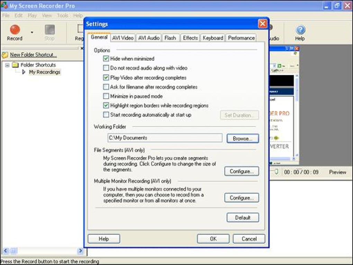The width and height of the screenshot is (353, 265).
Task: Click the left arrow of folder pane scrollbar
Action: click(x=6, y=250)
